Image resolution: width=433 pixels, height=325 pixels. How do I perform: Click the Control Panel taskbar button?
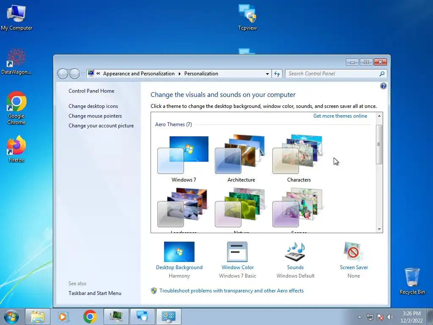[168, 317]
